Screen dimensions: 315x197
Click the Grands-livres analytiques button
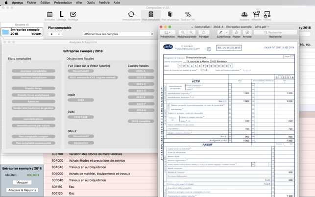(x=33, y=95)
